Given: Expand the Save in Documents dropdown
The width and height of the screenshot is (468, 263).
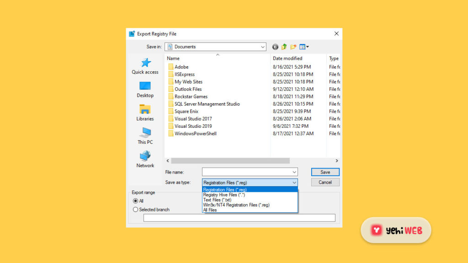Looking at the screenshot, I should (x=263, y=47).
